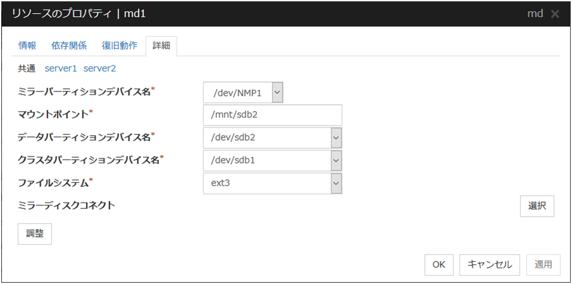Expand the /dev/NMP1 mirror partition dropdown
572x284 pixels.
pyautogui.click(x=277, y=92)
